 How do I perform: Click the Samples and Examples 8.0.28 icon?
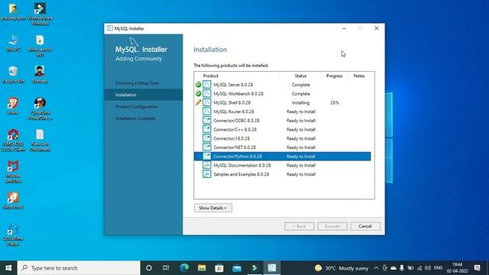point(207,174)
